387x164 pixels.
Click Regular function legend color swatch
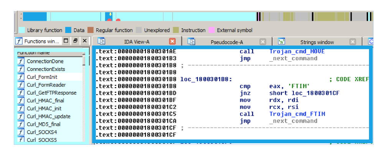click(x=91, y=30)
